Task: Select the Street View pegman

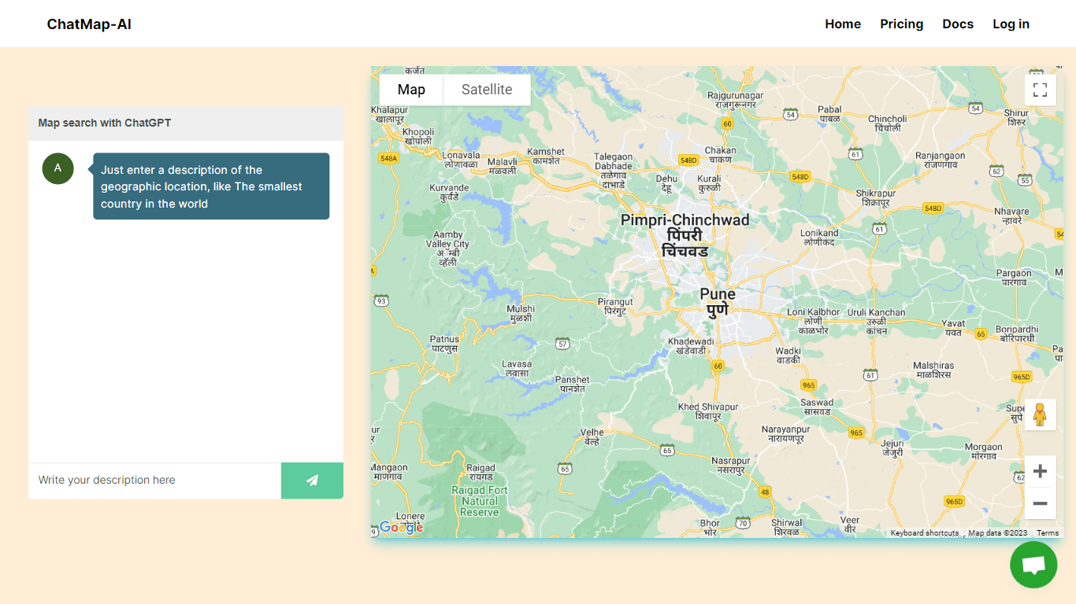Action: pyautogui.click(x=1040, y=414)
